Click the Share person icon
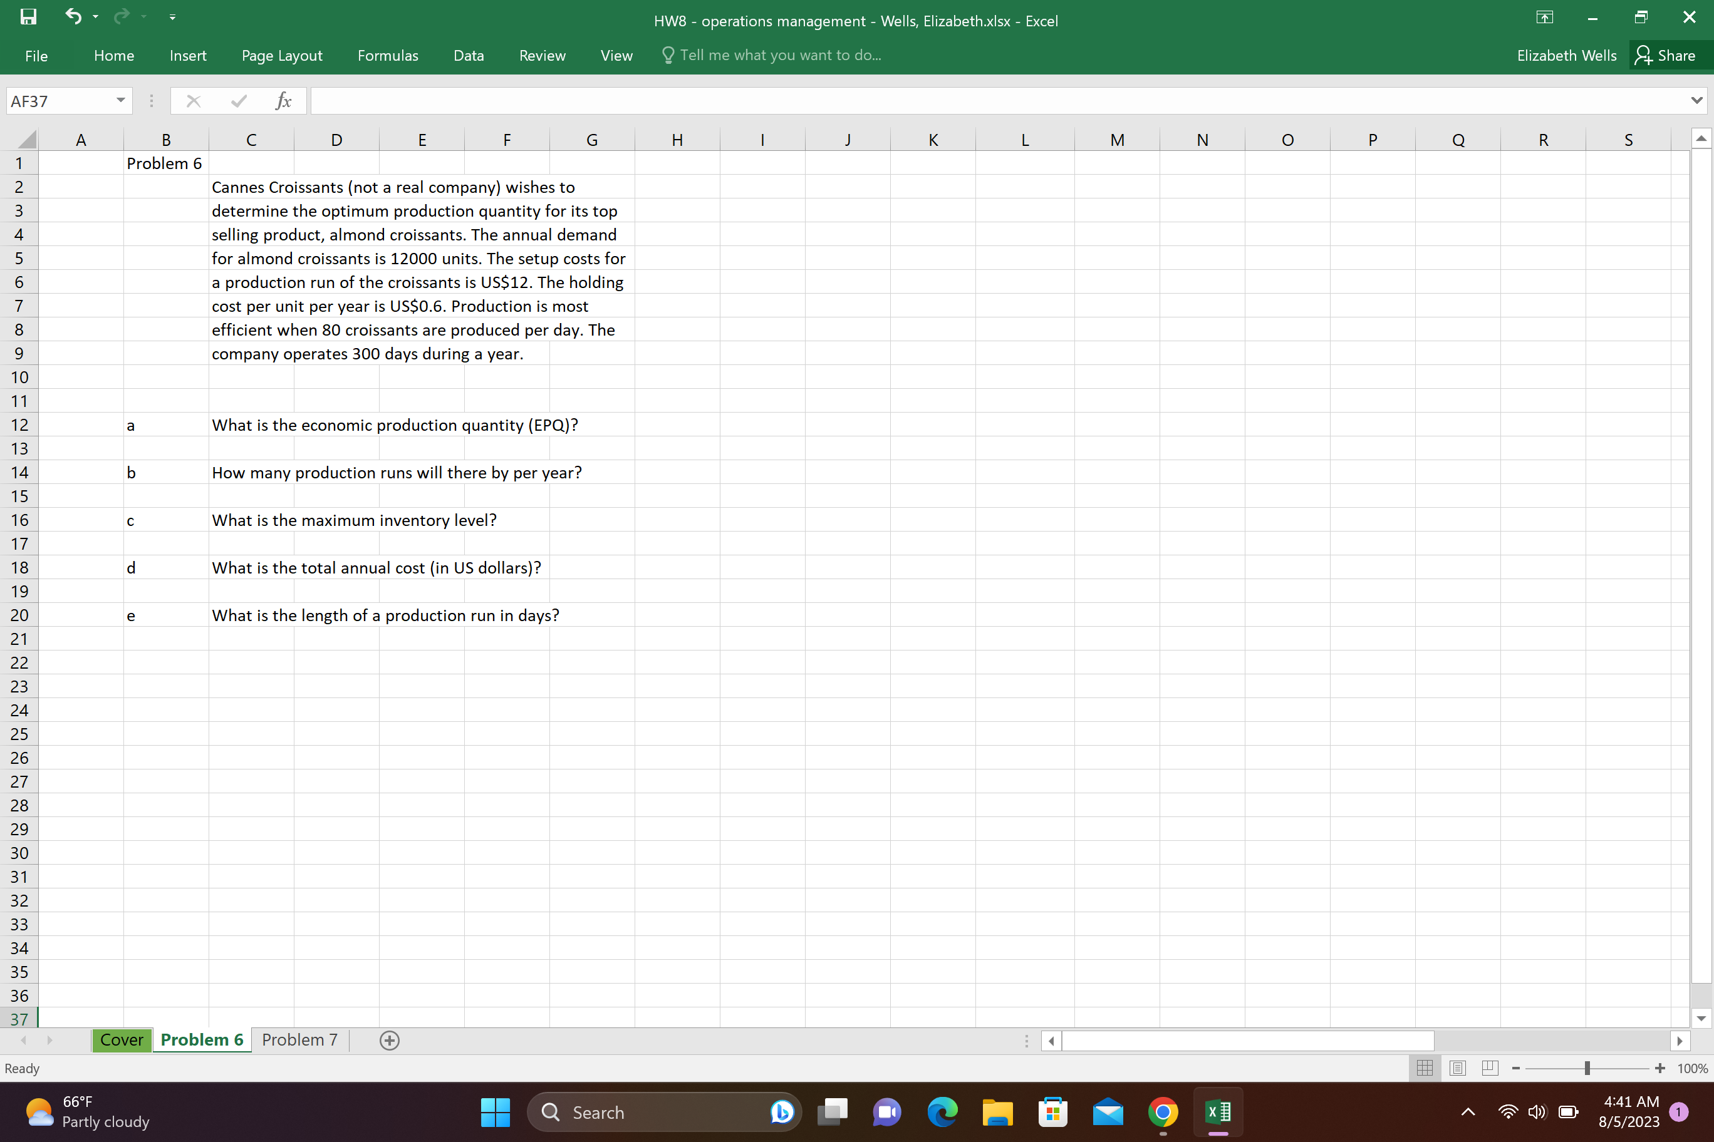 [x=1643, y=55]
